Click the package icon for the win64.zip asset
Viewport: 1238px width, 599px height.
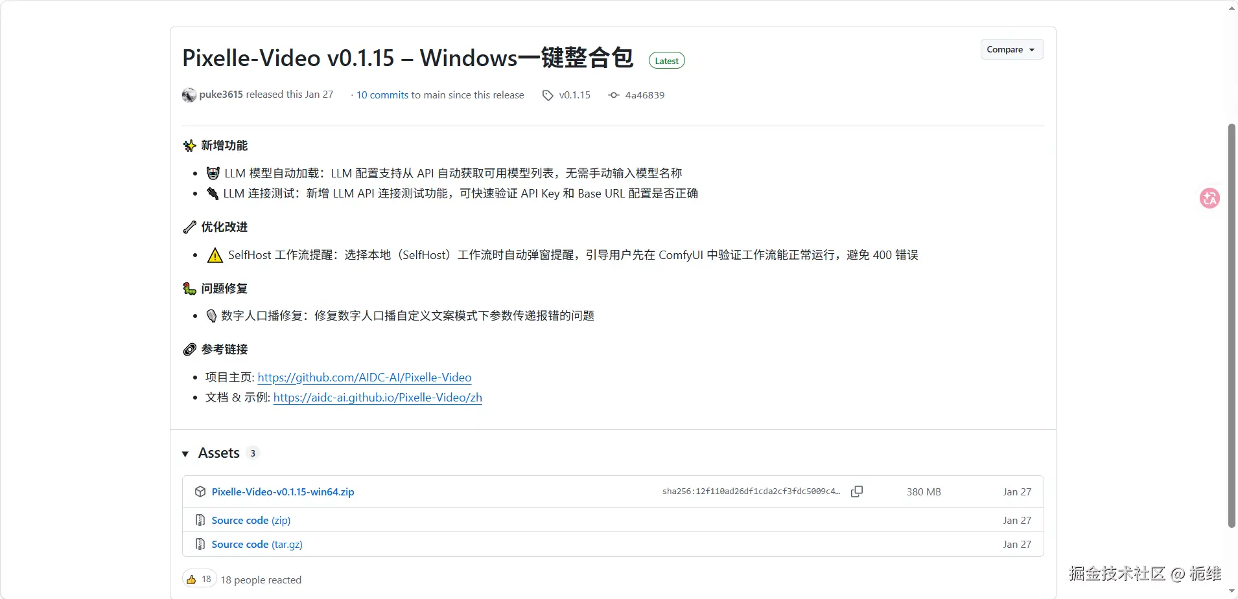[x=200, y=492]
